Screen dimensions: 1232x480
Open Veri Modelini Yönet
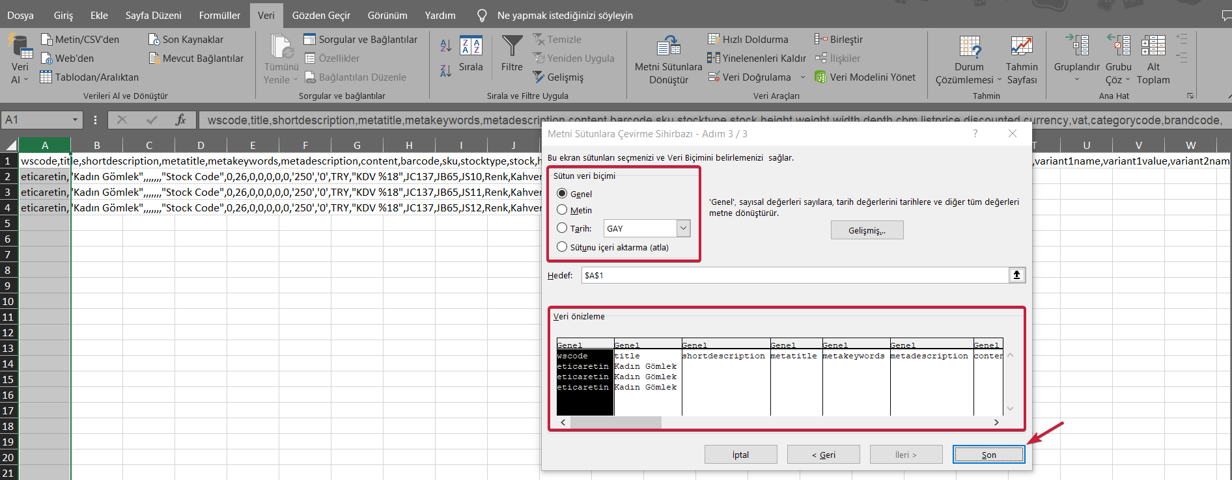(865, 77)
